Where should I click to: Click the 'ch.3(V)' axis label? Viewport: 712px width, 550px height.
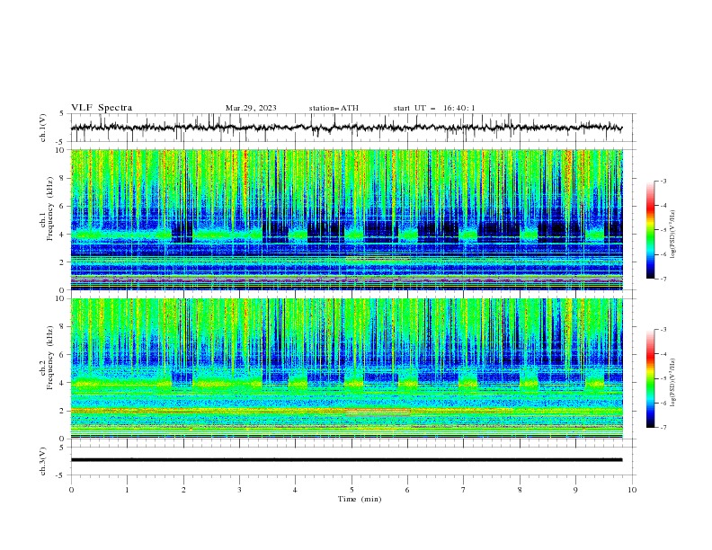[x=43, y=461]
